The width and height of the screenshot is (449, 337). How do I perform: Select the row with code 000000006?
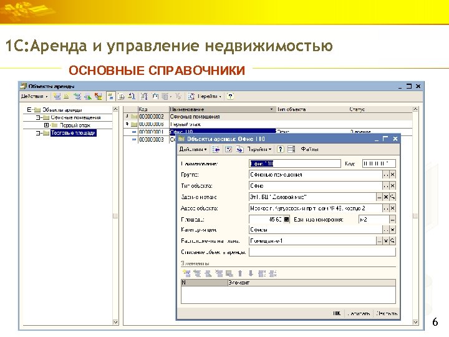tap(268, 124)
